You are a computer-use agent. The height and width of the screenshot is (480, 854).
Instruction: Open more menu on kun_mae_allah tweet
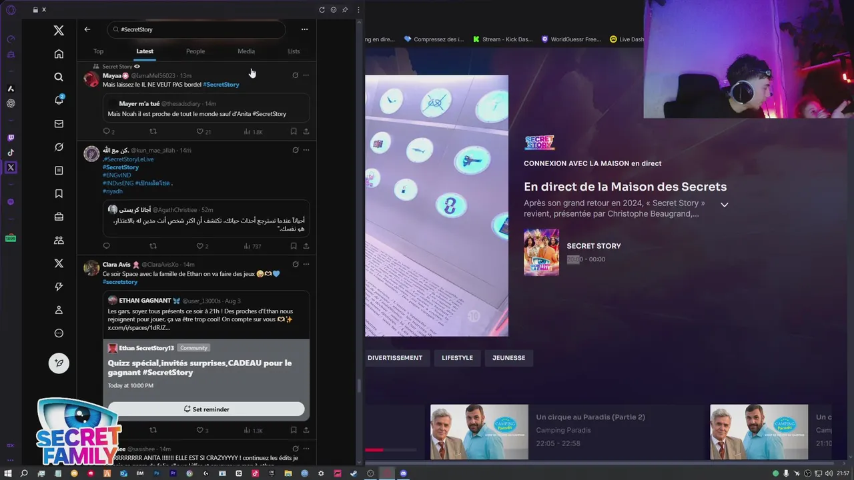pos(306,150)
